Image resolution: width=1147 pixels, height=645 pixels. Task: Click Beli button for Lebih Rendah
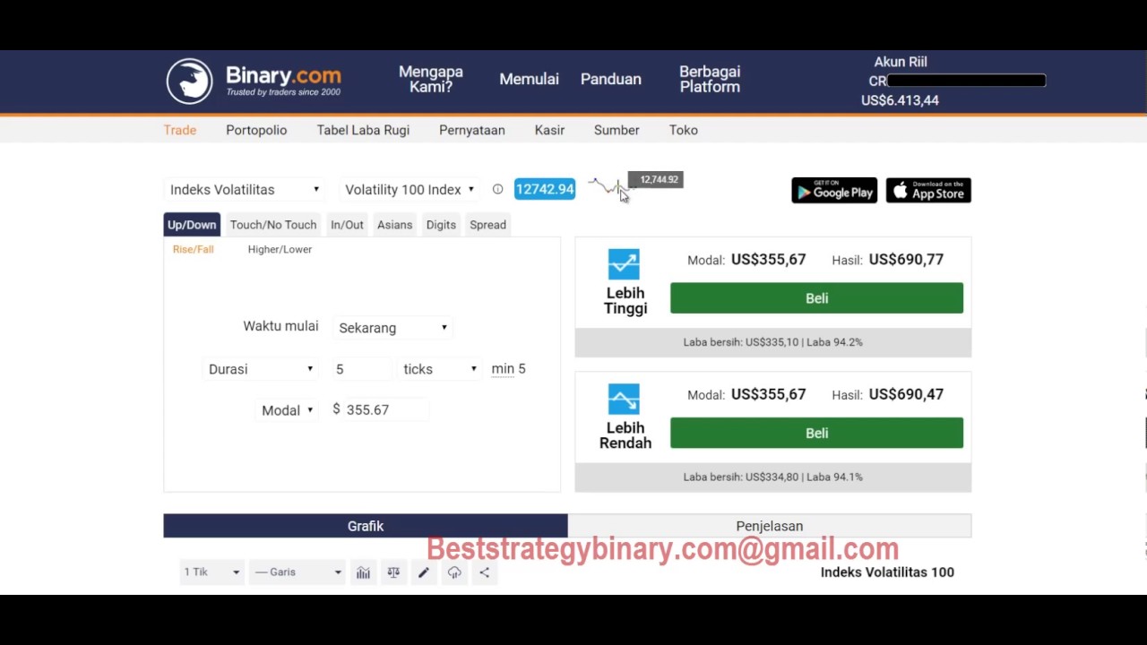tap(816, 433)
